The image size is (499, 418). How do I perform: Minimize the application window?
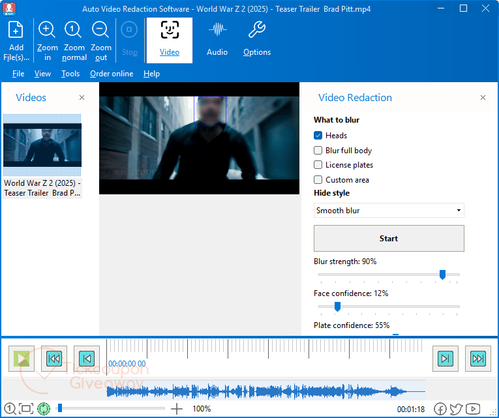coord(441,8)
